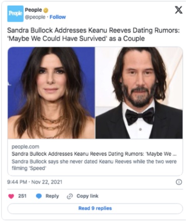Click the link card article headline
Image resolution: width=186 pixels, height=223 pixels.
click(94, 154)
